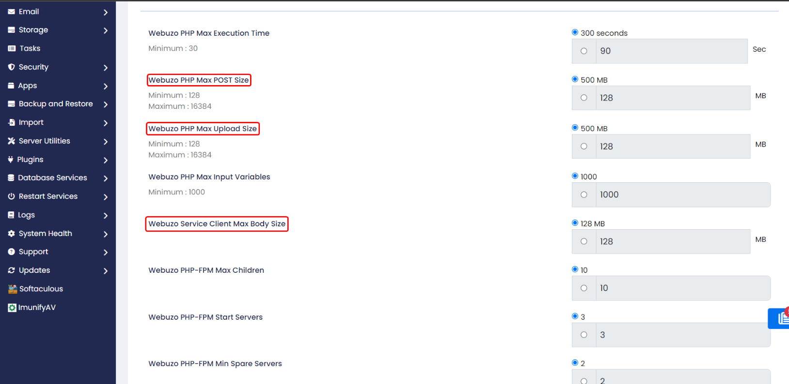Image resolution: width=789 pixels, height=384 pixels.
Task: Open the blue floating notes widget icon
Action: [x=781, y=318]
